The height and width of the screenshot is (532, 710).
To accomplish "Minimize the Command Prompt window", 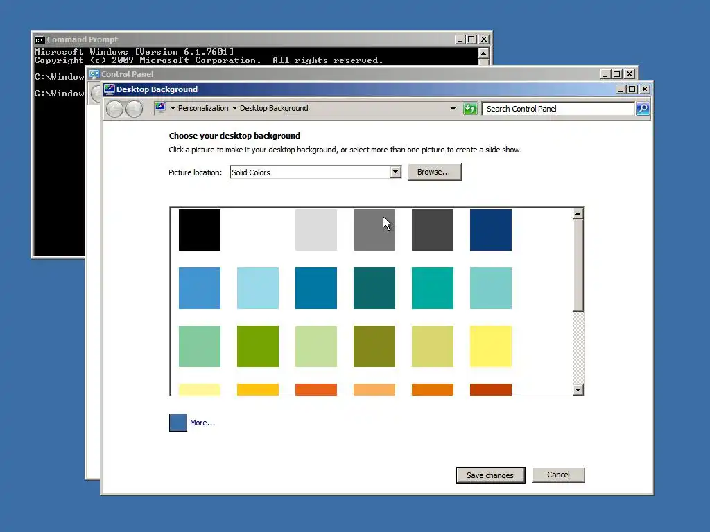I will (x=460, y=39).
